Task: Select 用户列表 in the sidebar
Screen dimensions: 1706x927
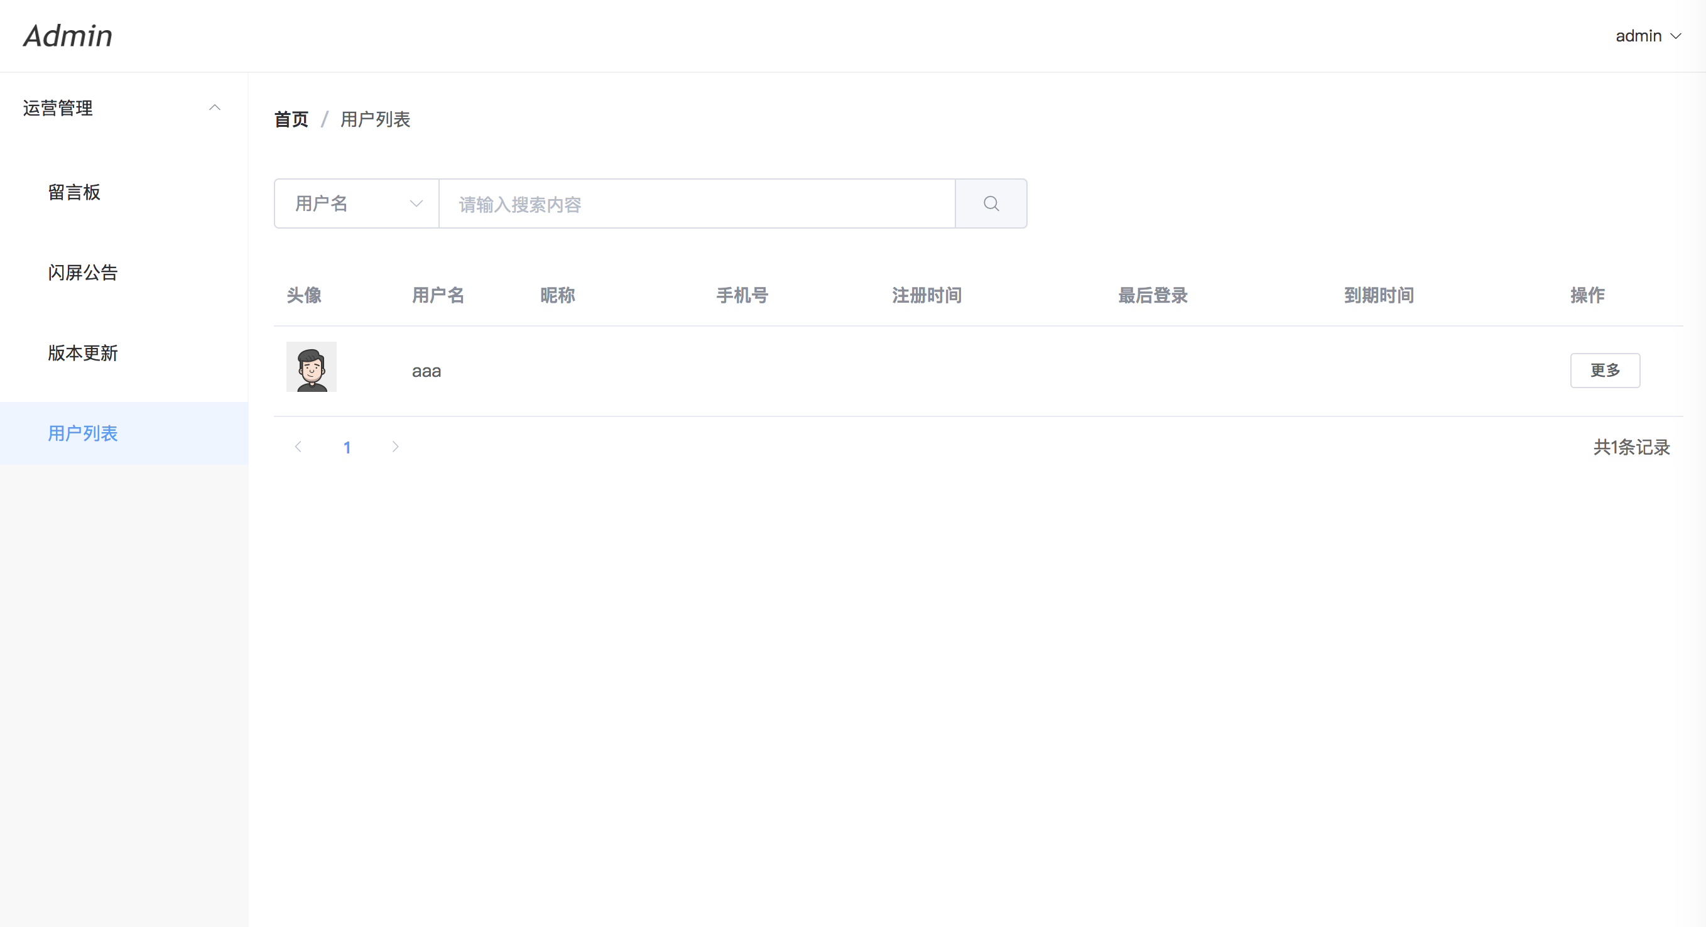Action: coord(83,433)
